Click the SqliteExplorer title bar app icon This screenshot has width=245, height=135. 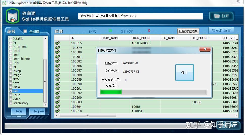click(x=4, y=3)
